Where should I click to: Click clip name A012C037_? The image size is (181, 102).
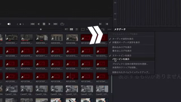pyautogui.click(x=42, y=82)
